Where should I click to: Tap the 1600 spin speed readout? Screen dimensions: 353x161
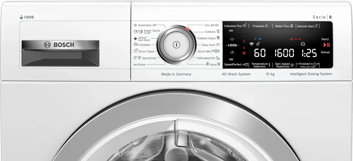tap(284, 53)
